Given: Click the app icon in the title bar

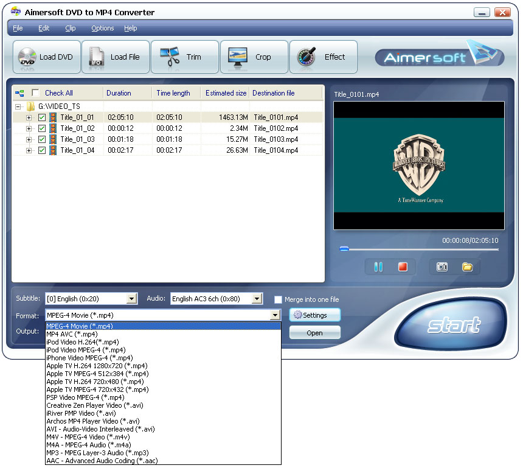Looking at the screenshot, I should [x=15, y=12].
